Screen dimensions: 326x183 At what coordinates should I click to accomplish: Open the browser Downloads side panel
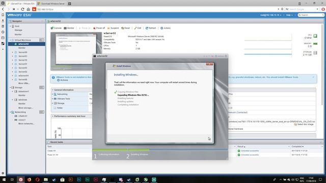(3, 20)
